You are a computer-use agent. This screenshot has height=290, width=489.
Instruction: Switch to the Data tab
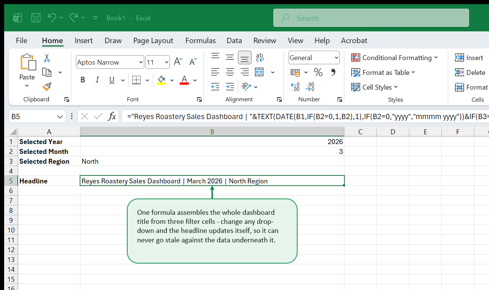coord(234,40)
